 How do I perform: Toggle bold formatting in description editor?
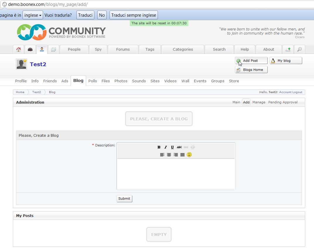tap(159, 147)
